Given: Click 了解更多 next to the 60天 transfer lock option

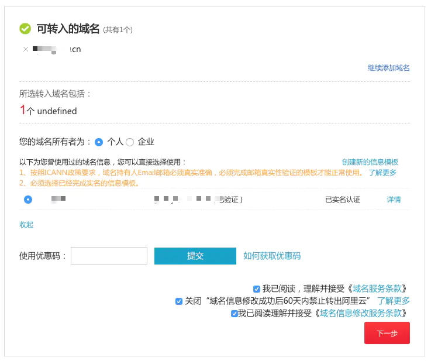Looking at the screenshot, I should (x=393, y=301).
